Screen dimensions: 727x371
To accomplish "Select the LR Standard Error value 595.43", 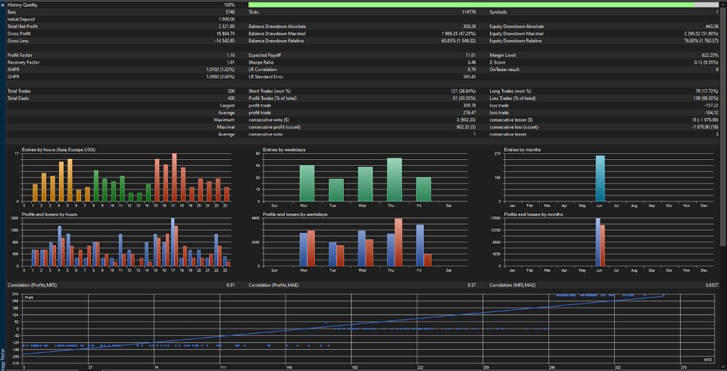I will [470, 76].
